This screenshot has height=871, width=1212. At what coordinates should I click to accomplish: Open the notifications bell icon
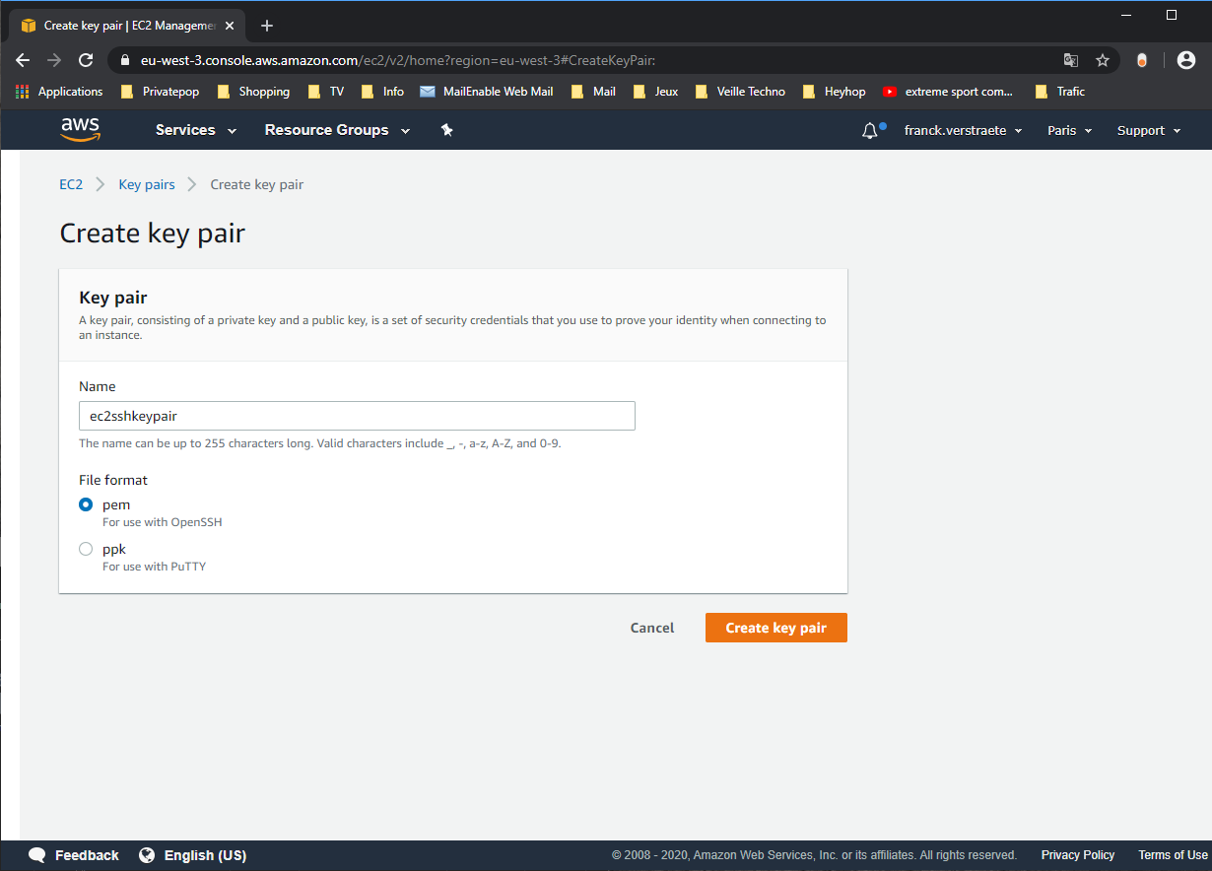coord(870,131)
